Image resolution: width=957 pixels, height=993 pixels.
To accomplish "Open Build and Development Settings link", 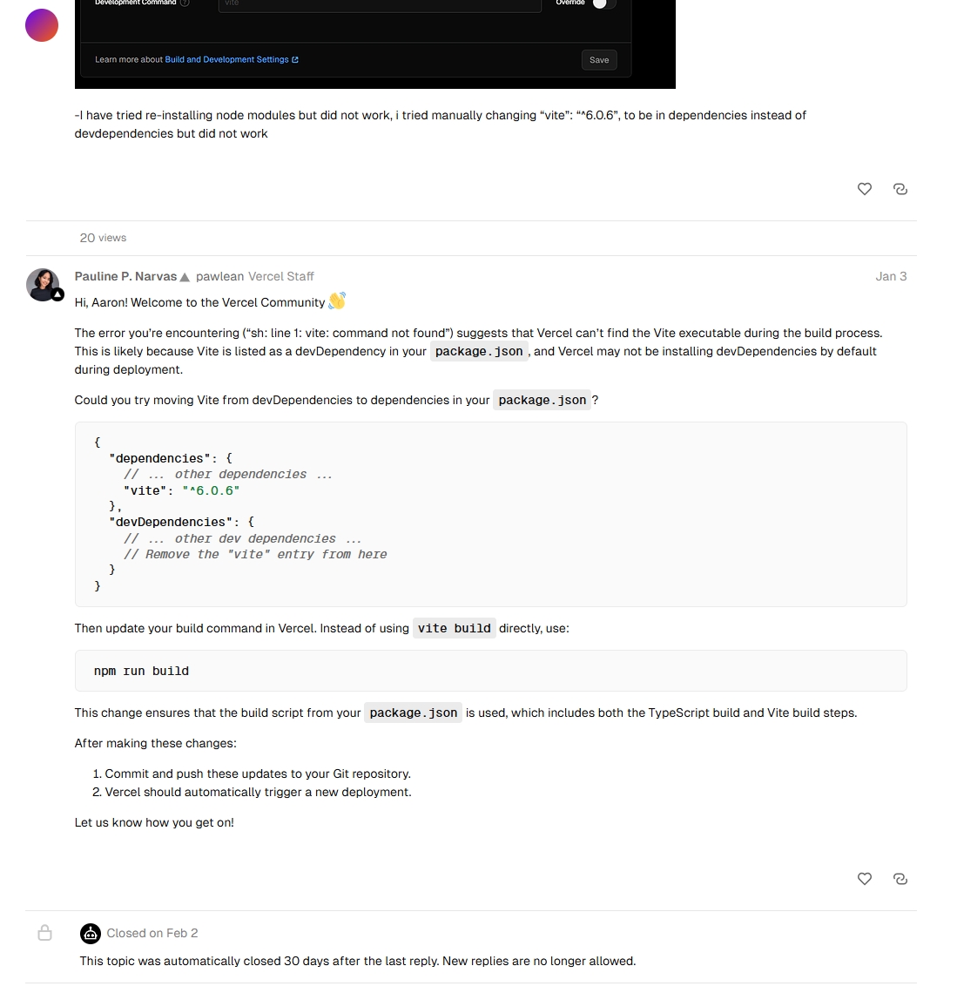I will coord(232,59).
